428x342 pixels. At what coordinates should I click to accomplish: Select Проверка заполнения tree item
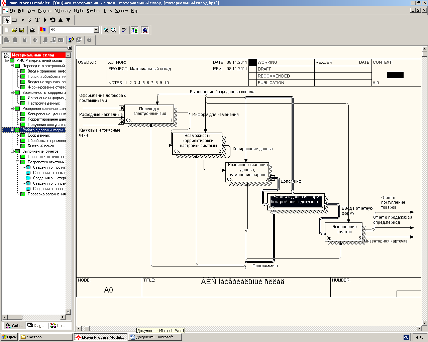click(46, 194)
